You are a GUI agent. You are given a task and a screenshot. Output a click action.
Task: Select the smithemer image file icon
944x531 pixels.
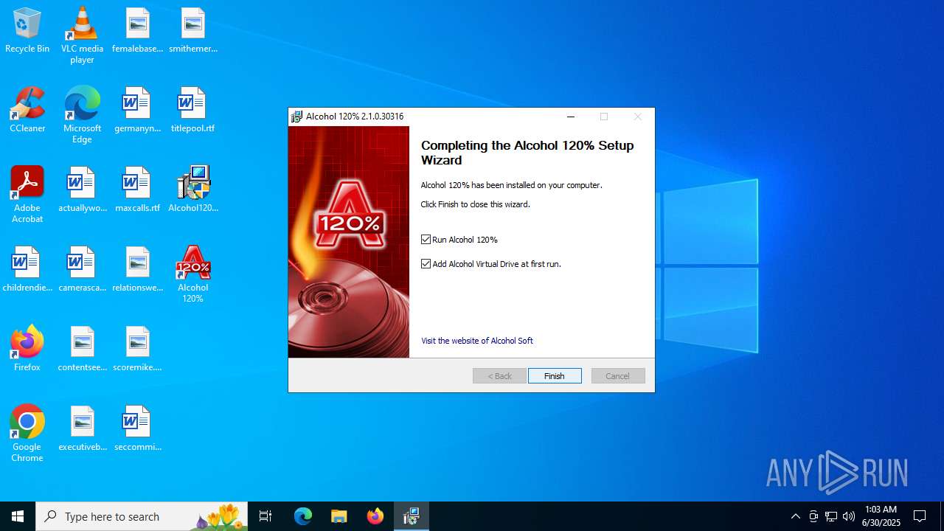(192, 31)
